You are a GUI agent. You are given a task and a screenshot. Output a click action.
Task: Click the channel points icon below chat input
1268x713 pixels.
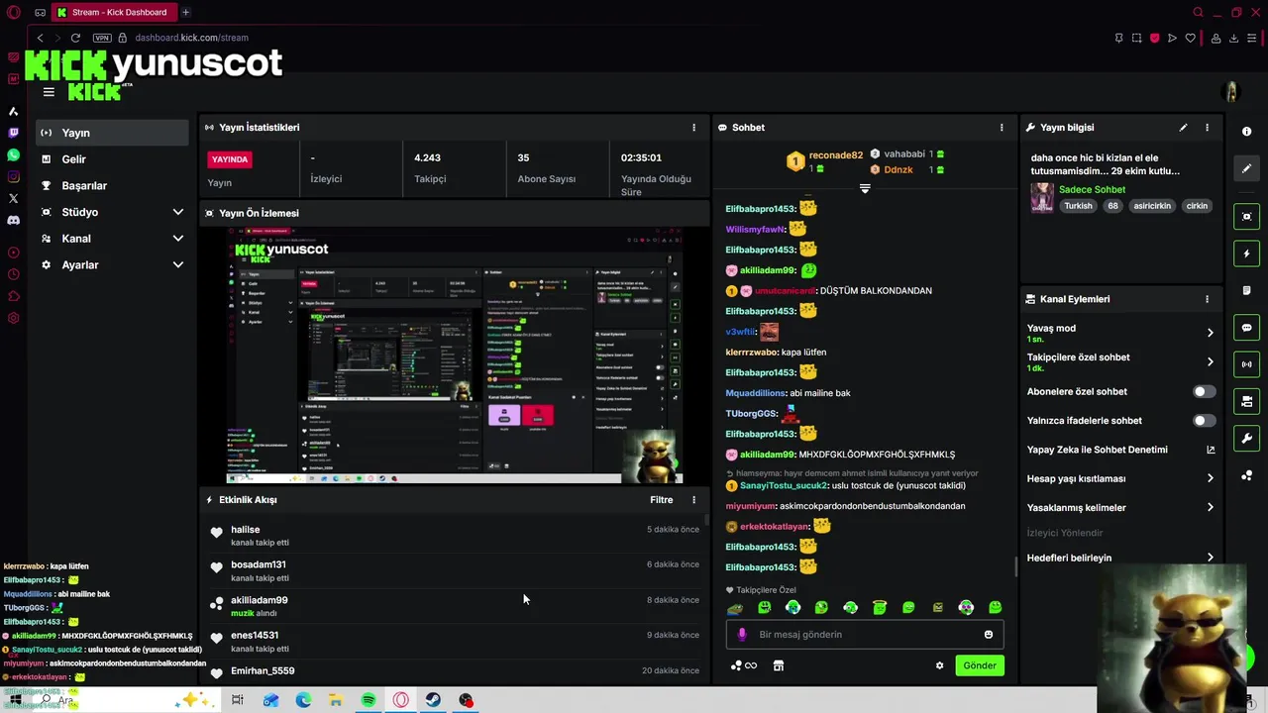click(743, 665)
